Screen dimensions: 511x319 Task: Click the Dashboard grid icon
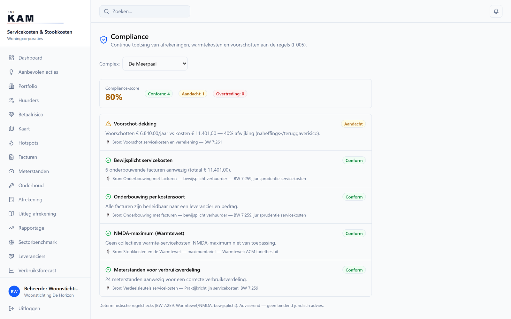(x=11, y=58)
